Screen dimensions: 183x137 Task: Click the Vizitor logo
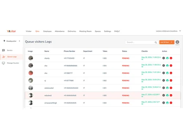[x=11, y=31]
